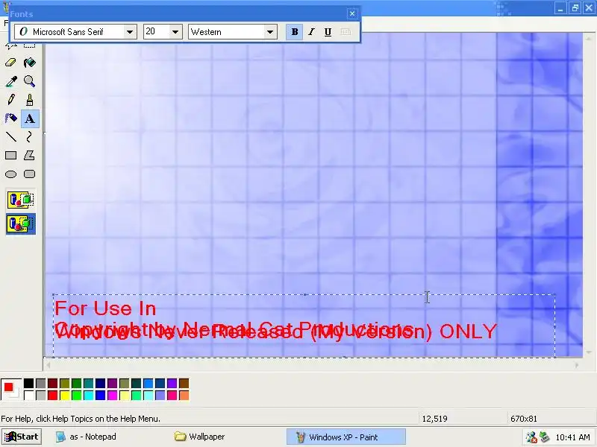
Task: Pick the bright red palette swatch
Action: coord(52,396)
